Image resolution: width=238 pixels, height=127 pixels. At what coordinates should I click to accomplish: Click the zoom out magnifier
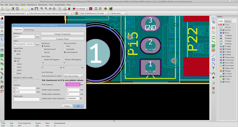(46, 9)
